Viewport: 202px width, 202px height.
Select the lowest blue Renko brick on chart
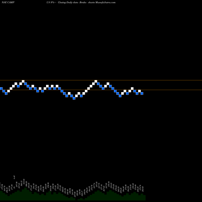pos(74,98)
